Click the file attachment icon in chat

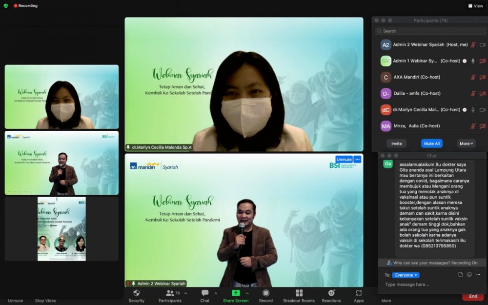[460, 275]
